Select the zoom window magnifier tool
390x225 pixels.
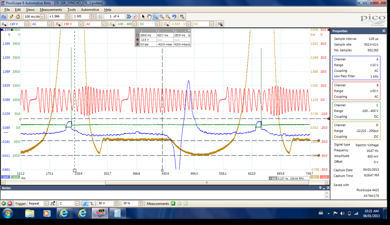(x=156, y=17)
